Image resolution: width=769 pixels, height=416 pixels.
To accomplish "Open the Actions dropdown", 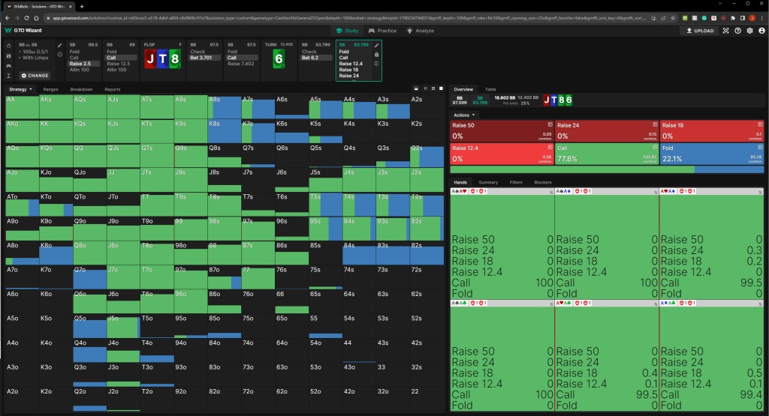I will tap(463, 115).
